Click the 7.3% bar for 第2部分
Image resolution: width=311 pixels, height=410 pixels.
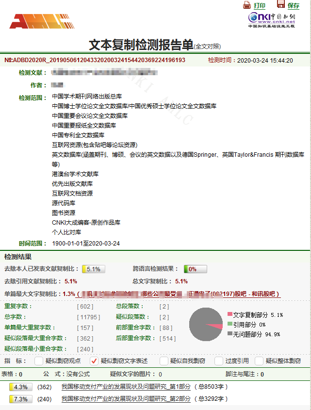click(21, 399)
